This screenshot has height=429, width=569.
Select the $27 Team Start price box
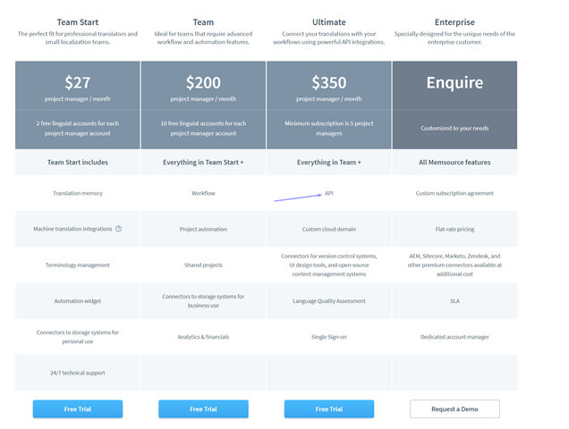[x=78, y=85]
